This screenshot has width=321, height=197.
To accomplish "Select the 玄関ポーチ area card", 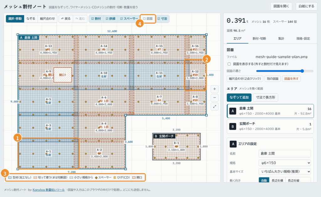I will [270, 127].
